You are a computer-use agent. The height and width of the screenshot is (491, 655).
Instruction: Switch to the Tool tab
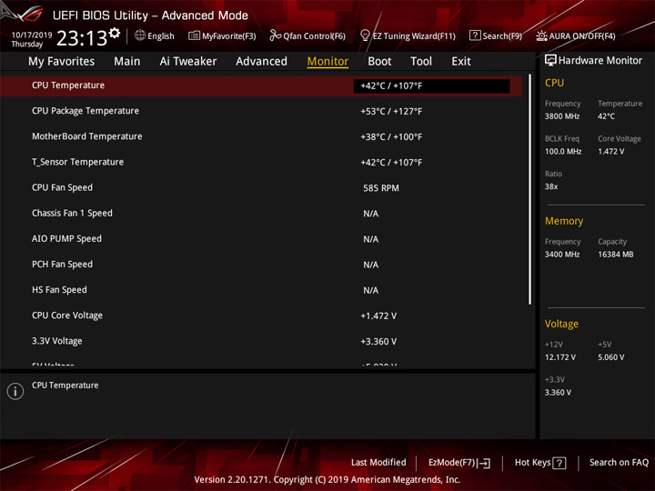[421, 62]
